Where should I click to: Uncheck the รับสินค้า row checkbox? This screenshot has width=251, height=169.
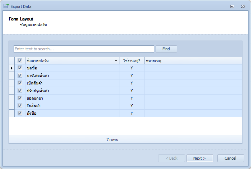point(20,106)
